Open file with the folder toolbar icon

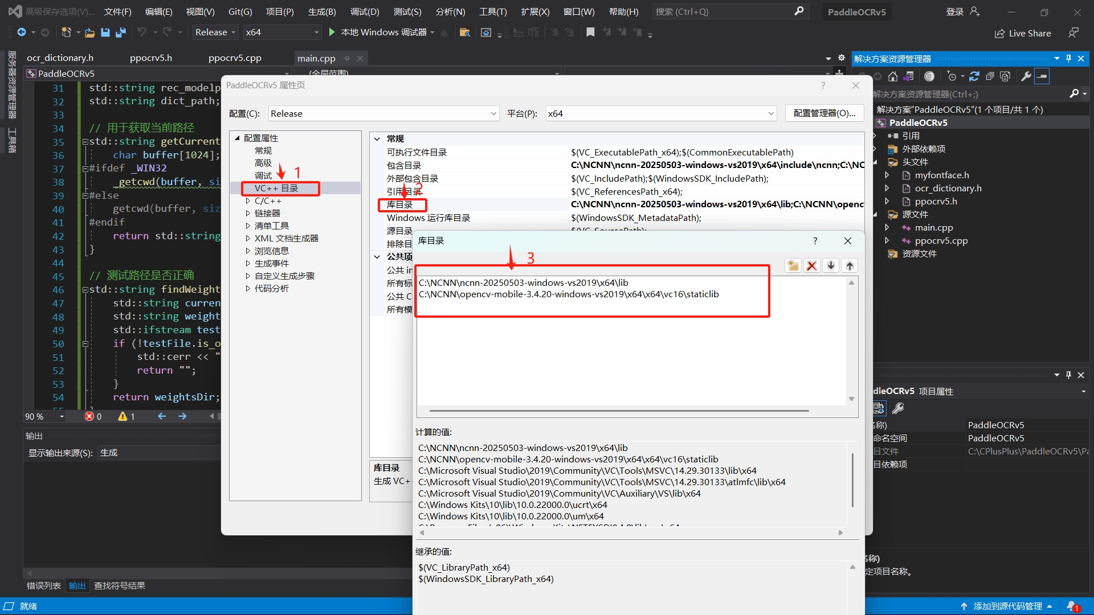click(x=89, y=32)
